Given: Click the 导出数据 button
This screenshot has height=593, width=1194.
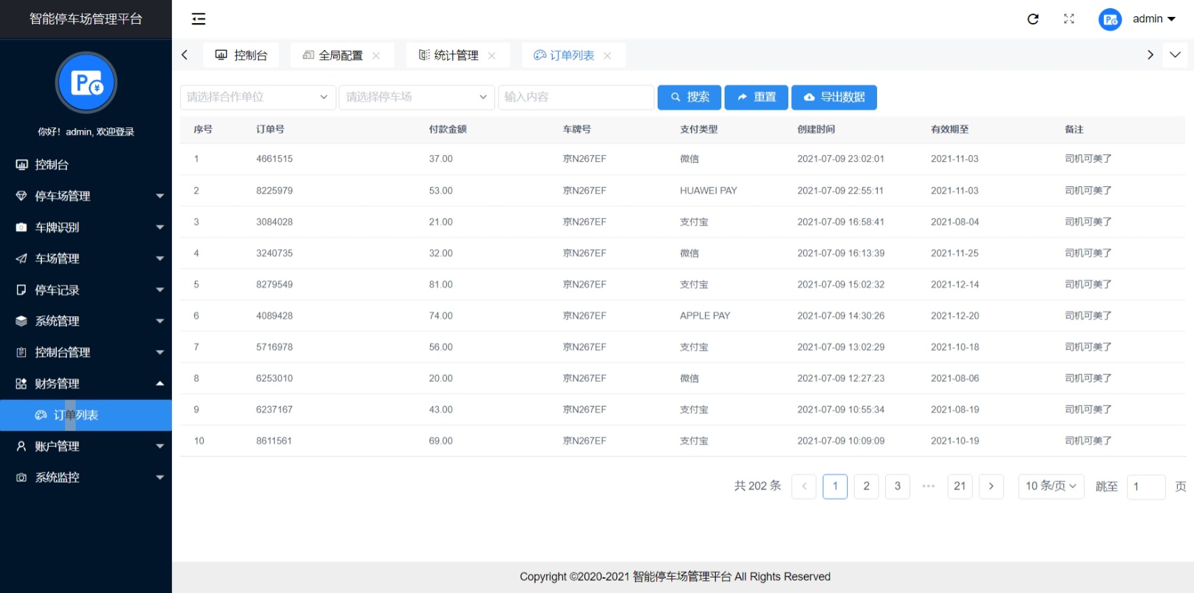Looking at the screenshot, I should click(x=834, y=97).
